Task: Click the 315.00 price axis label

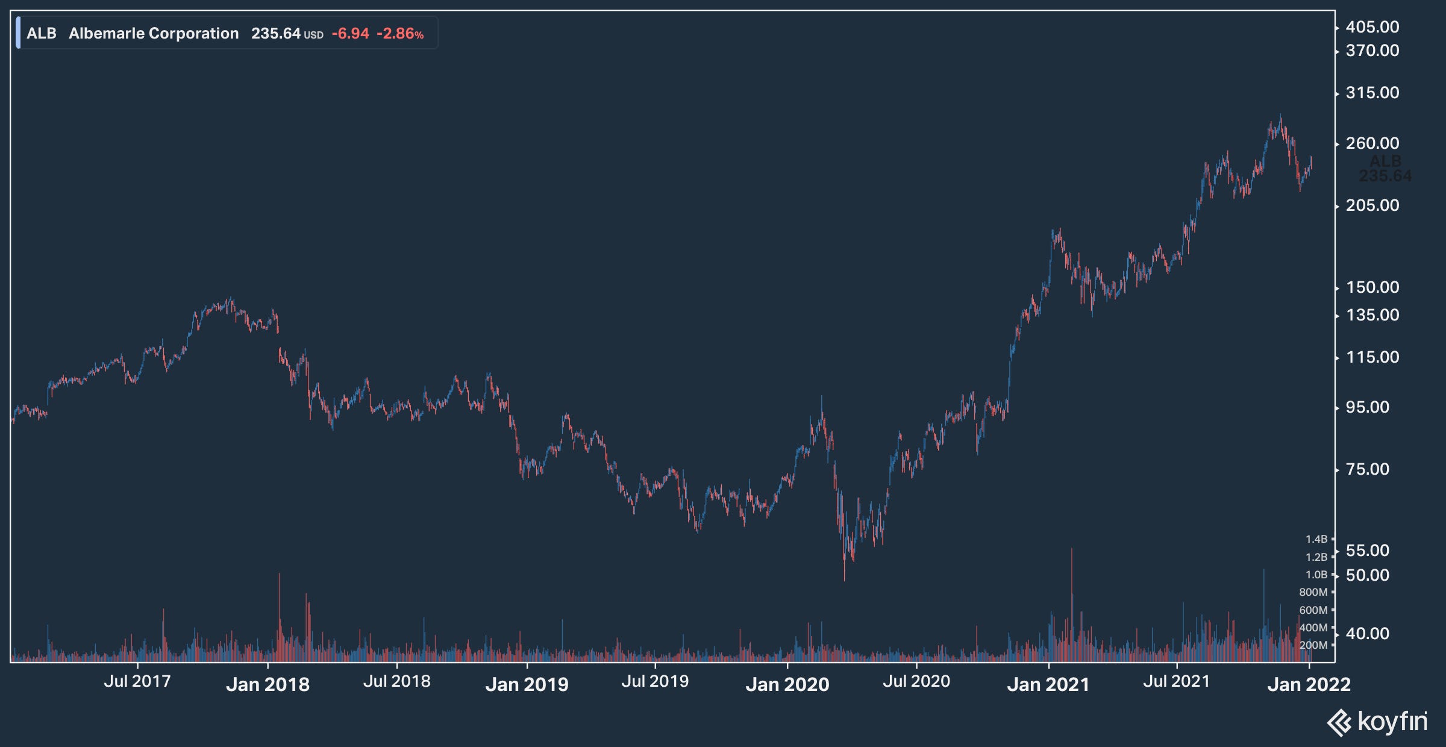Action: click(x=1372, y=93)
